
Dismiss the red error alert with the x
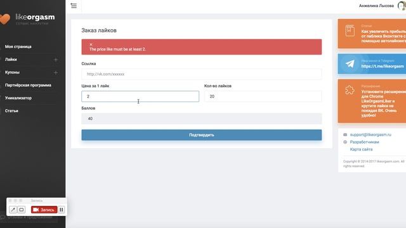[x=91, y=44]
